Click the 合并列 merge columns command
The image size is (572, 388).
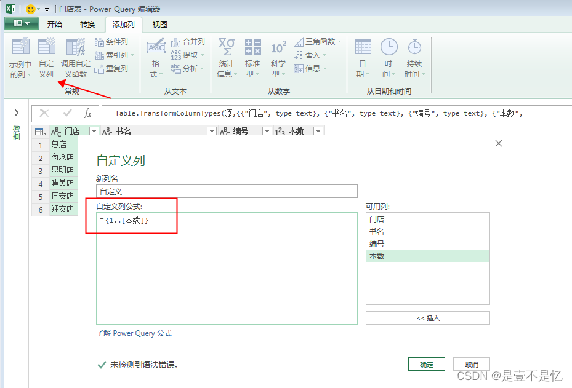(188, 42)
